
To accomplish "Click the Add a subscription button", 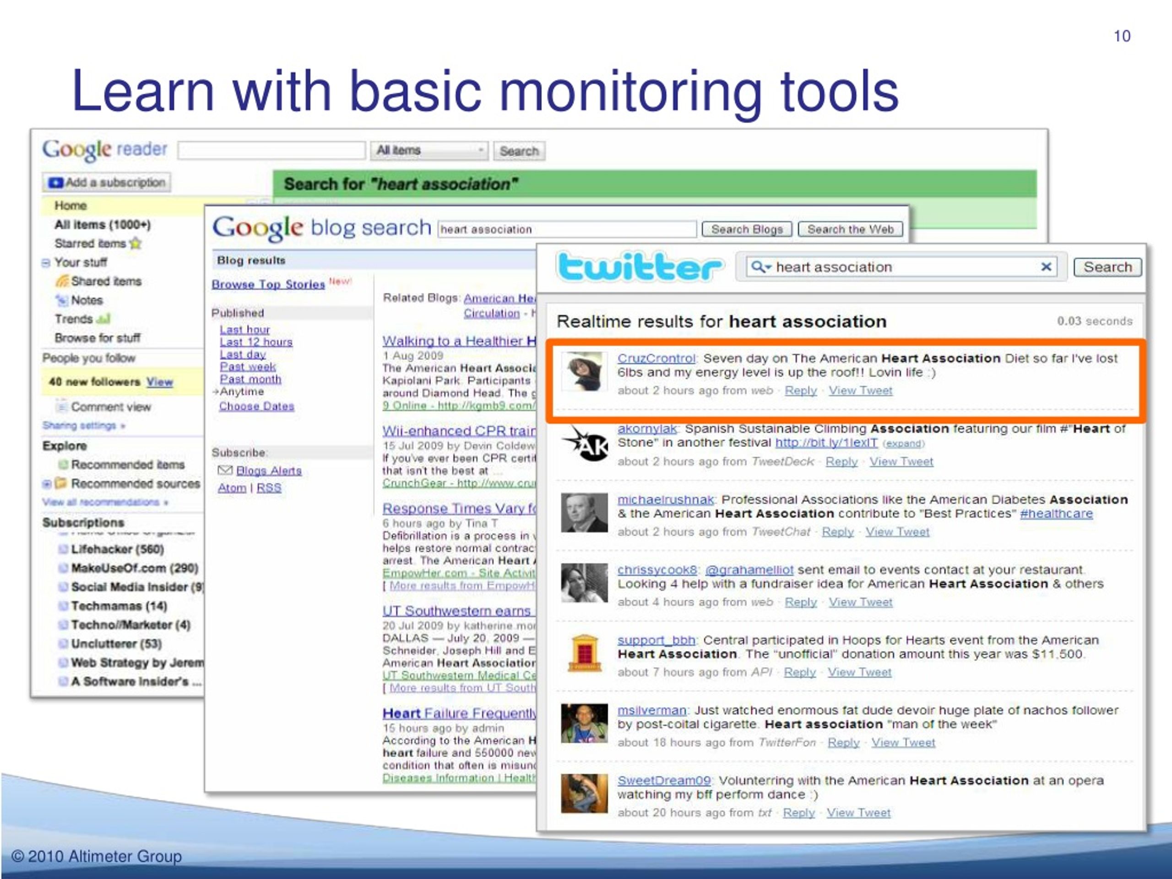I will (x=107, y=182).
